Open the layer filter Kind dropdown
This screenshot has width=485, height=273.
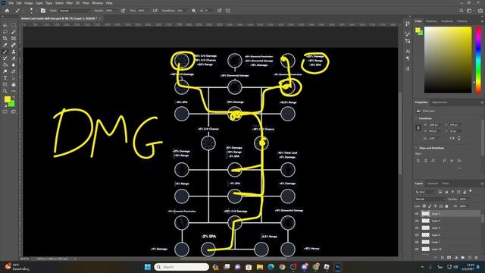426,192
